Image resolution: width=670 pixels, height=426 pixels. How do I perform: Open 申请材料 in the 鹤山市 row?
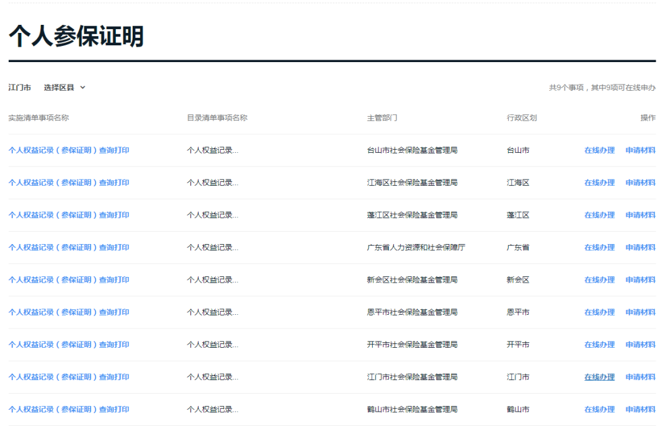coord(640,409)
